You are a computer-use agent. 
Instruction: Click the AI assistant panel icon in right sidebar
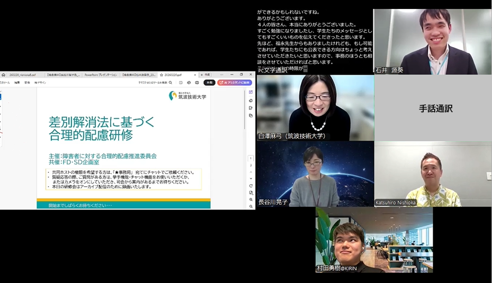pyautogui.click(x=251, y=92)
